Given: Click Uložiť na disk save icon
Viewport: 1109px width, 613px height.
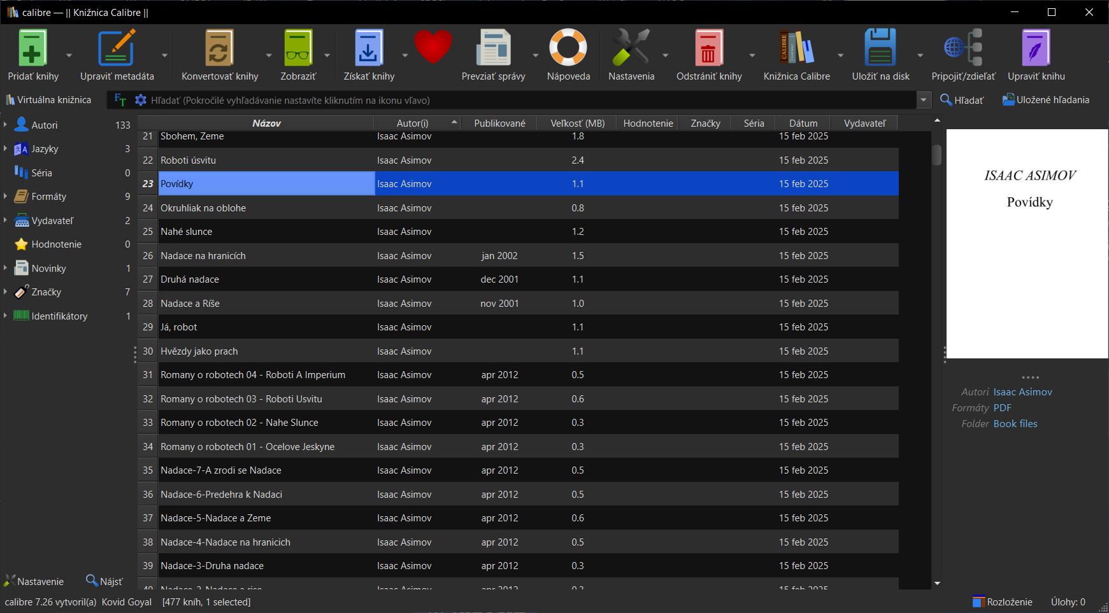Looking at the screenshot, I should [x=880, y=49].
